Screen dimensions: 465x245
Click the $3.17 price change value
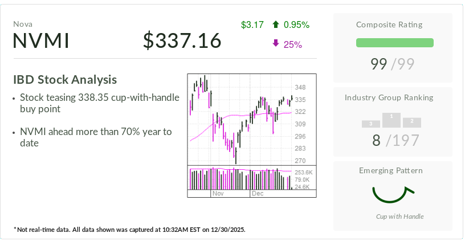[x=252, y=24]
